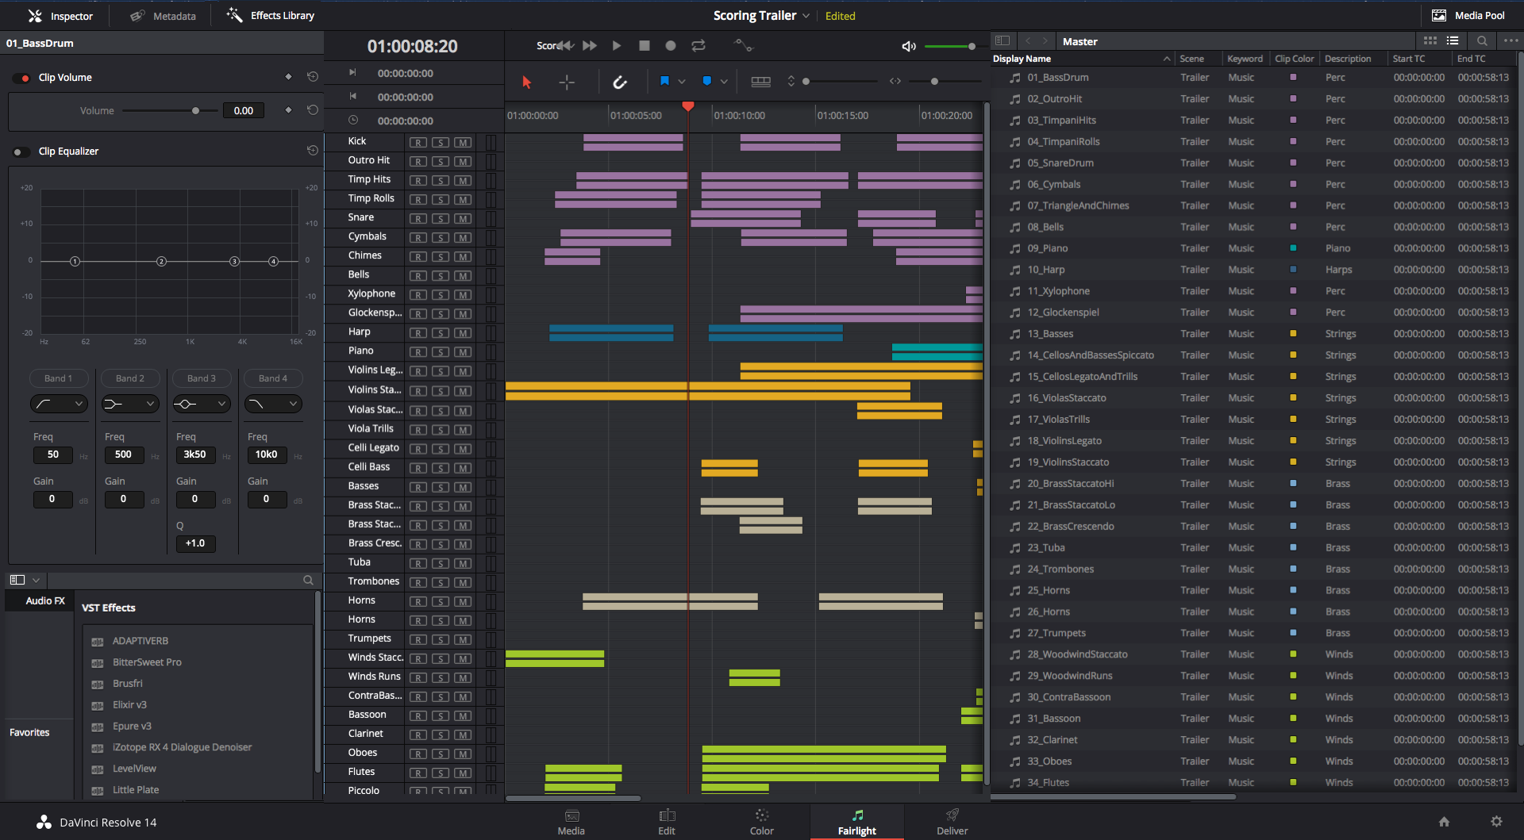Arm record on Harp track
The width and height of the screenshot is (1524, 840).
pyautogui.click(x=418, y=333)
